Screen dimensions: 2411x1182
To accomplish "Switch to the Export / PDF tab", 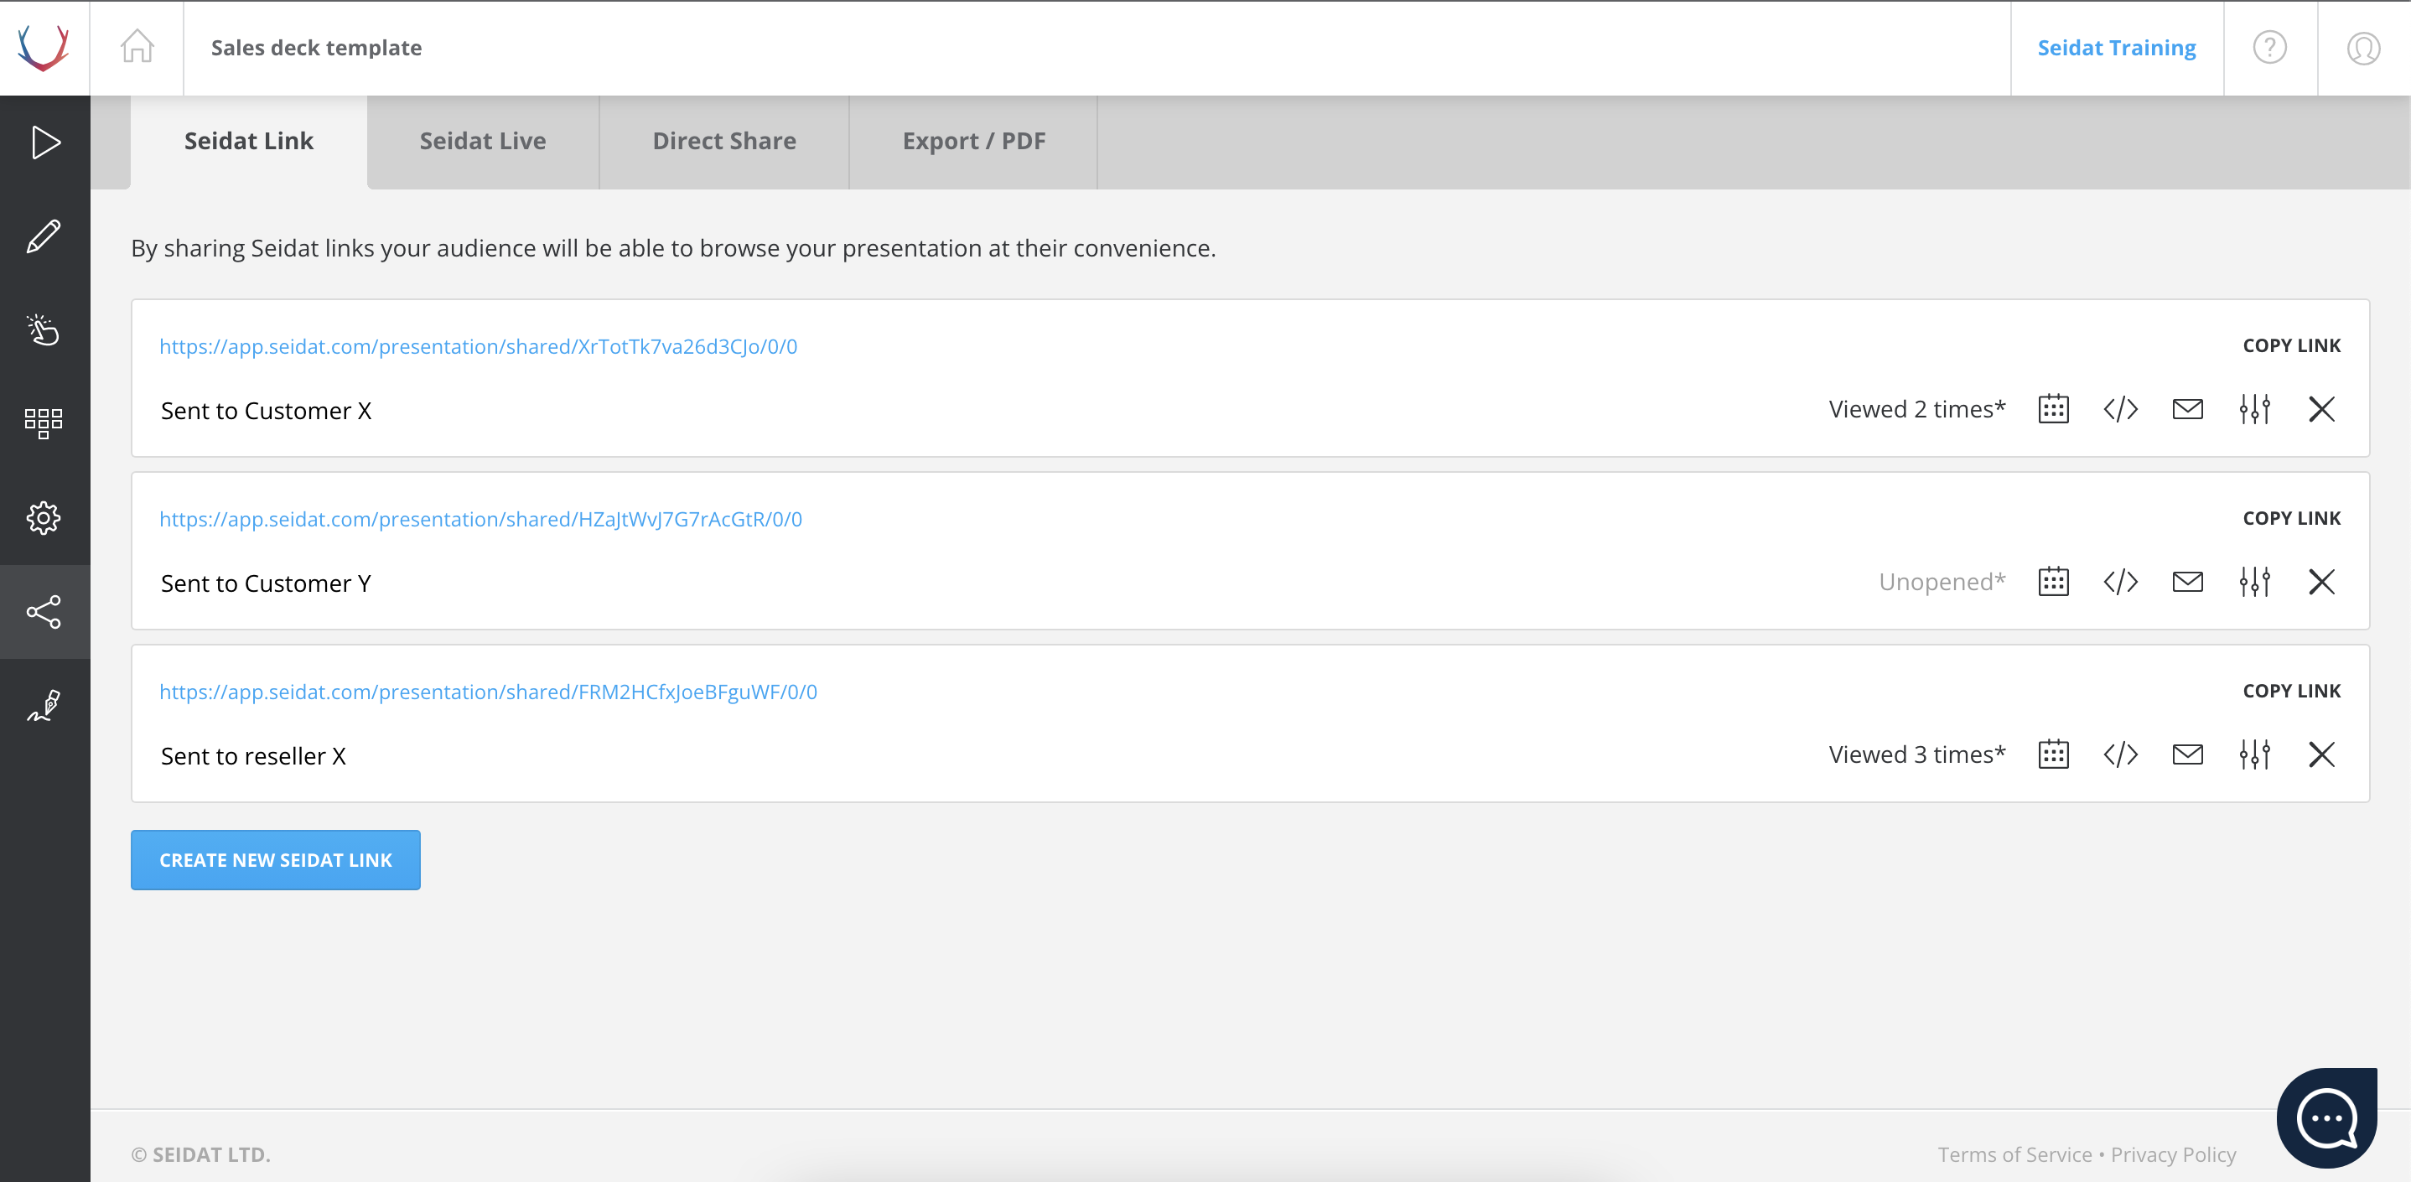I will pos(973,142).
